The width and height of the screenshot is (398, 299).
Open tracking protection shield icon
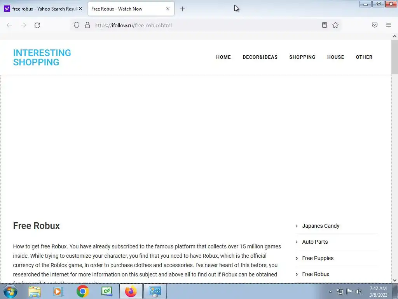[x=77, y=25]
